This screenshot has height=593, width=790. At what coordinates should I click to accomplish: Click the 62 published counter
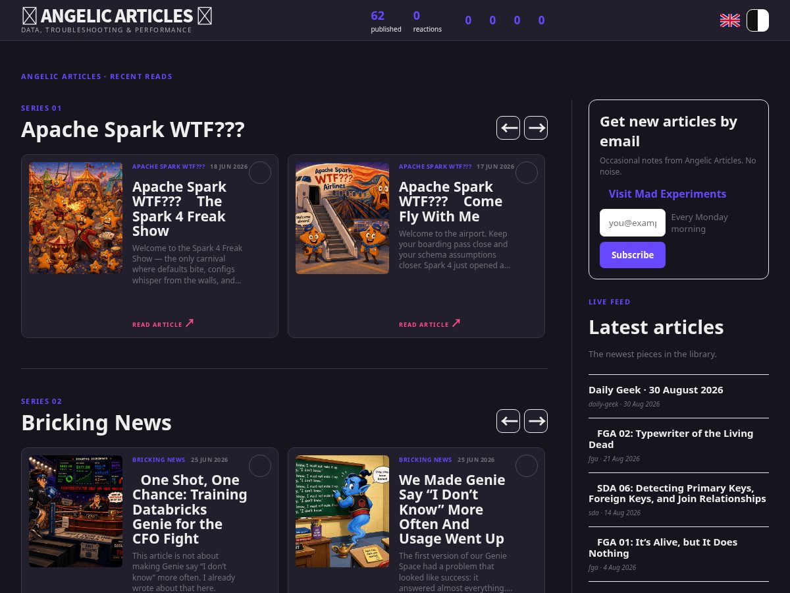[x=386, y=20]
